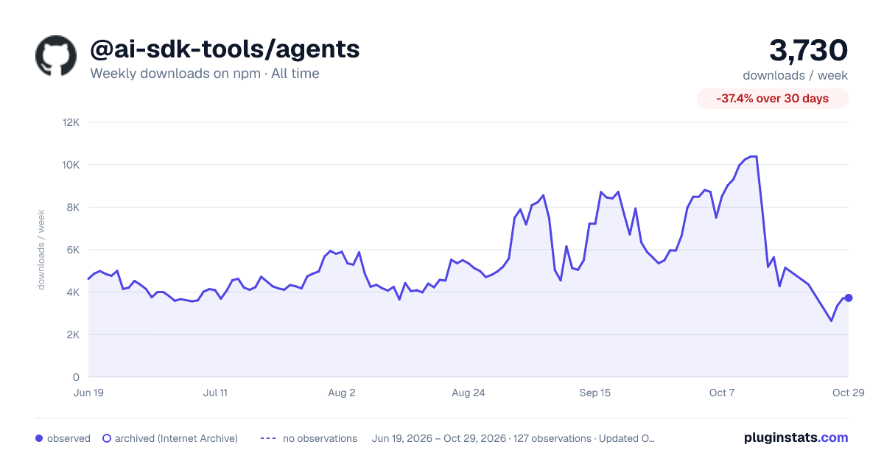This screenshot has height=464, width=884.
Task: Click the Sep 15 x-axis label
Action: point(595,393)
